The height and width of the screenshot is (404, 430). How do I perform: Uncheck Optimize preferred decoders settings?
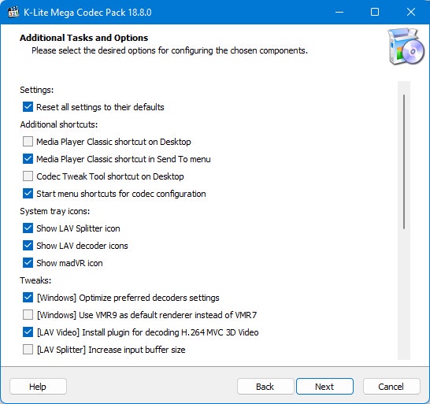[28, 298]
